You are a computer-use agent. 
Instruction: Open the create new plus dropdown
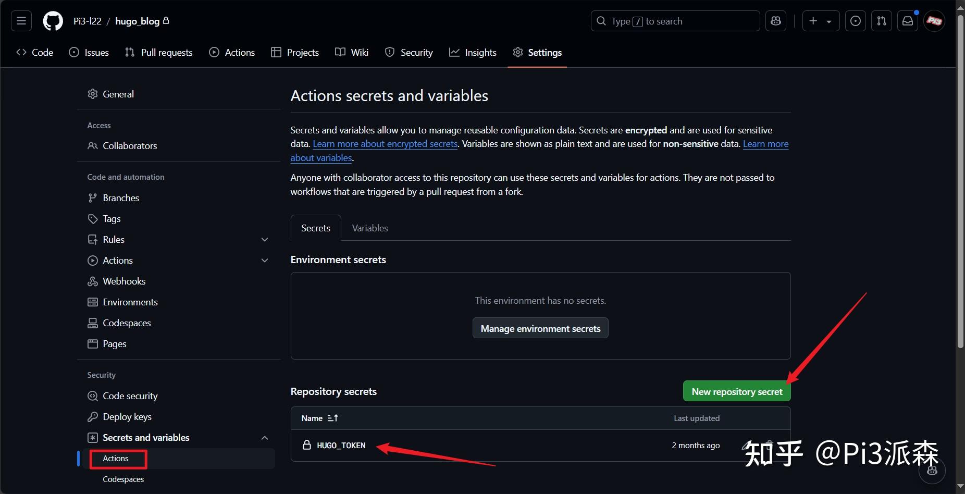click(x=820, y=21)
